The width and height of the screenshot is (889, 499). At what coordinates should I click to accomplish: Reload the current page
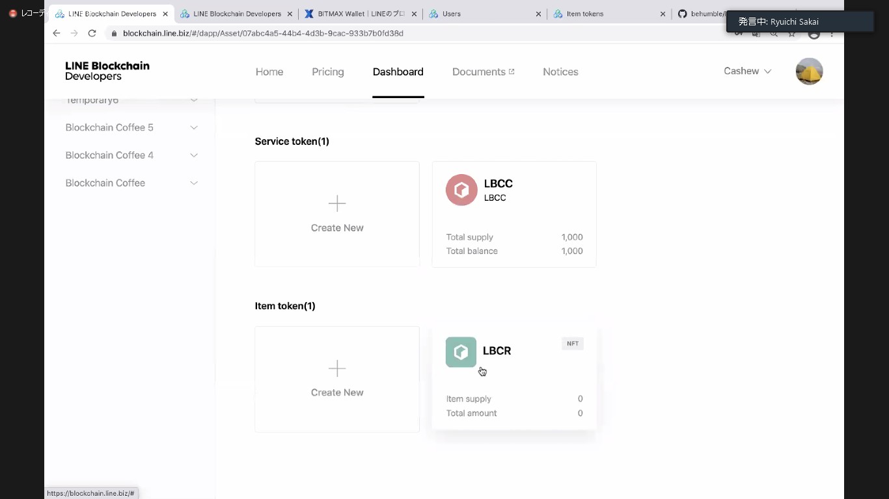[x=92, y=33]
